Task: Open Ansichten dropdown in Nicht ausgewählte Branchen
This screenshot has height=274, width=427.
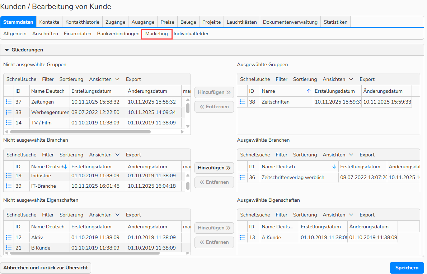Action: pyautogui.click(x=104, y=155)
